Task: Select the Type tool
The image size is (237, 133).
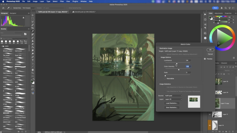Action: (x=33, y=60)
